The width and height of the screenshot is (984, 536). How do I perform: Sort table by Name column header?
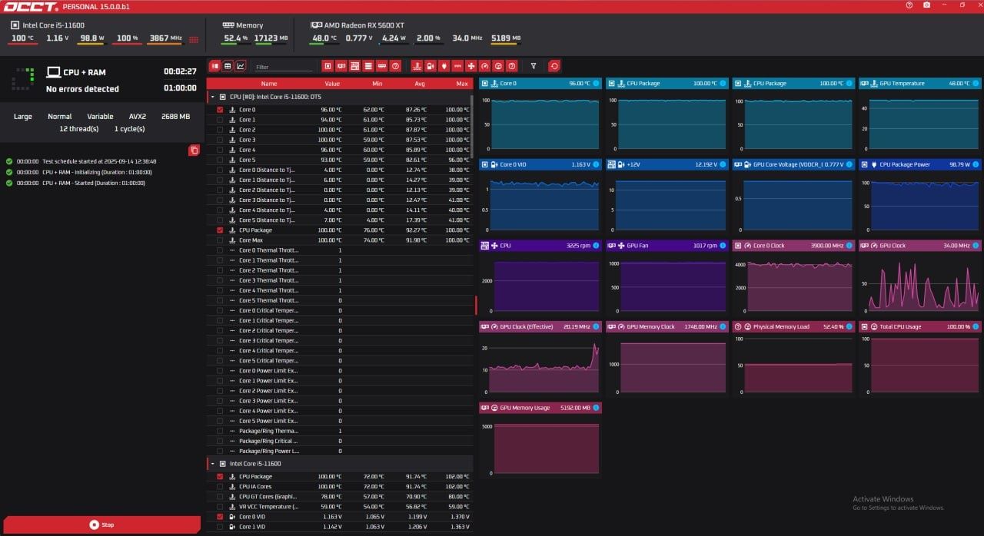tap(269, 84)
